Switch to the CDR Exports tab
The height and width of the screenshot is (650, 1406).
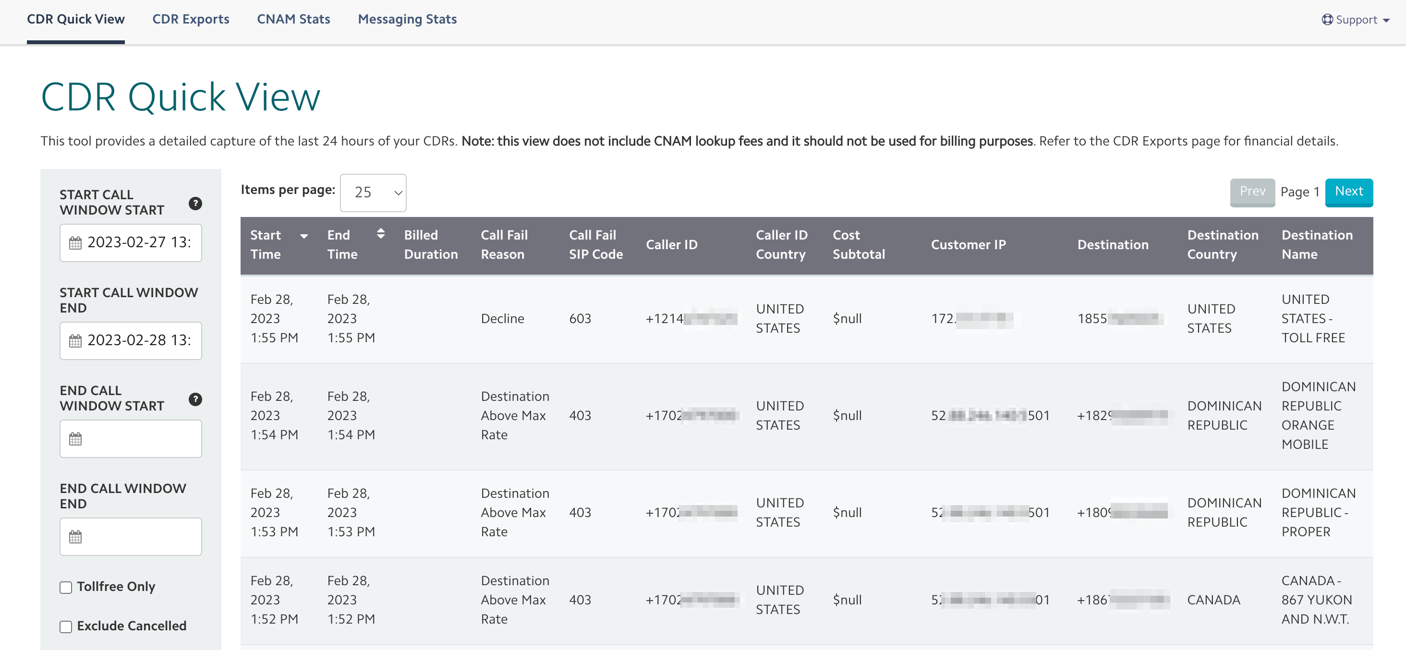pyautogui.click(x=191, y=19)
